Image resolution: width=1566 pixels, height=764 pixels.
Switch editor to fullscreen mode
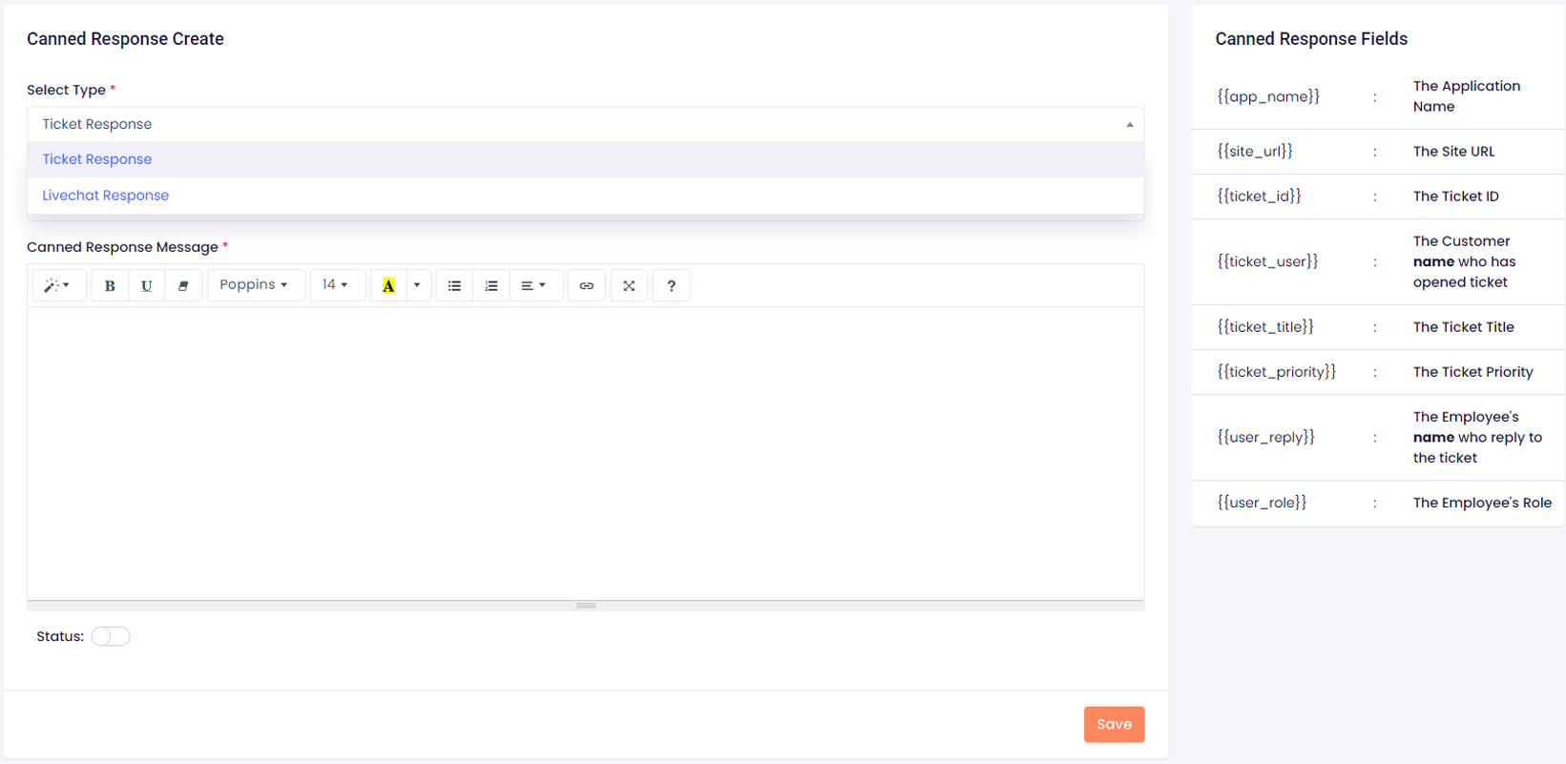[629, 285]
